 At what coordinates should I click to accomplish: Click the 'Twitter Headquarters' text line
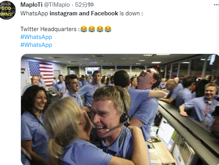(49, 29)
